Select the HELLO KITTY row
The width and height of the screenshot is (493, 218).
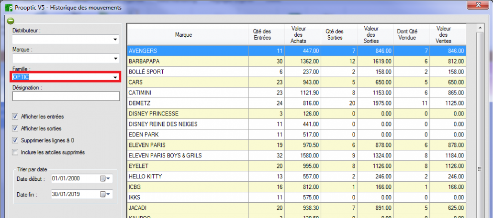pos(296,176)
